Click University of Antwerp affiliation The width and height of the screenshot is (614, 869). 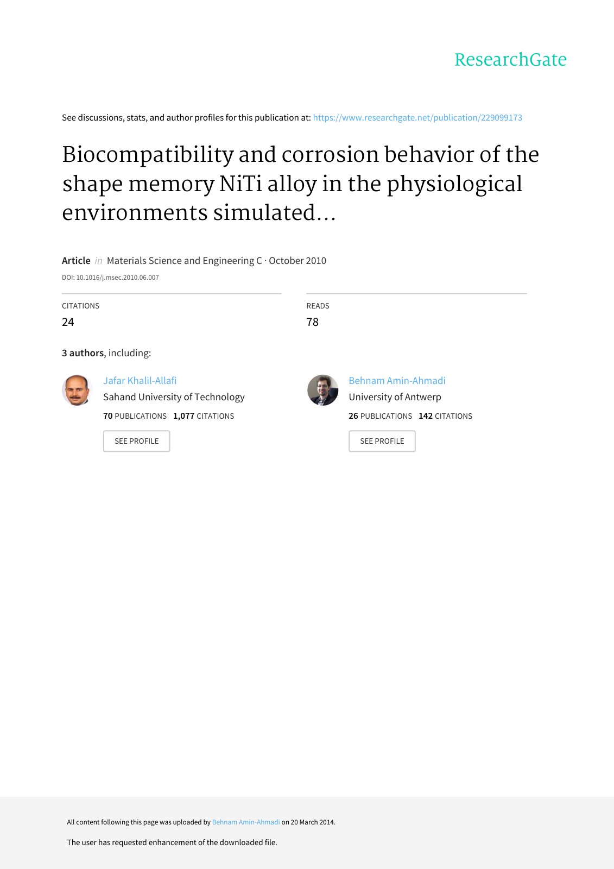[395, 397]
